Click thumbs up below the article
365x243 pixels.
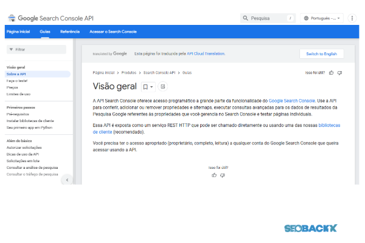(x=214, y=175)
